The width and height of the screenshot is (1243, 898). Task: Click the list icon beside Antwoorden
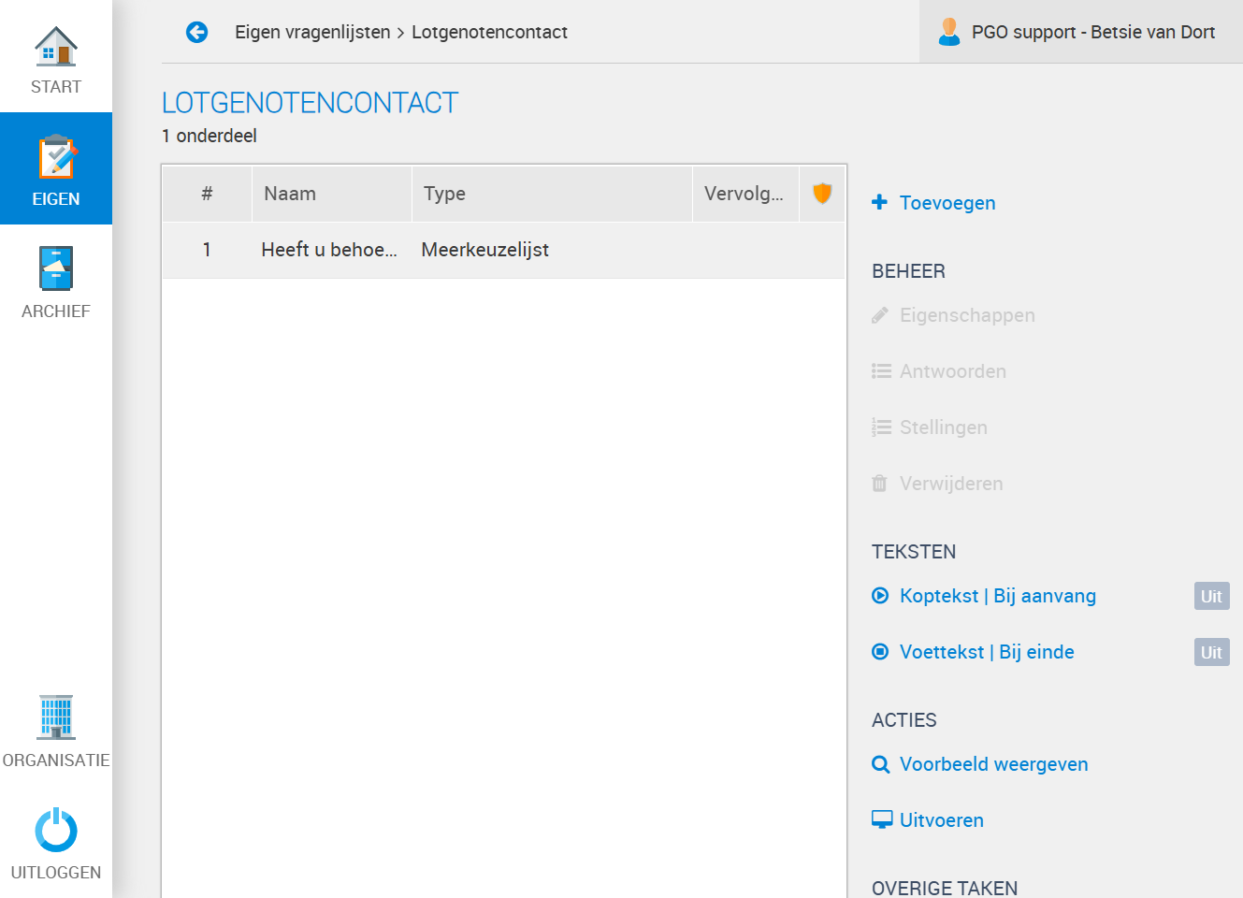(x=881, y=371)
